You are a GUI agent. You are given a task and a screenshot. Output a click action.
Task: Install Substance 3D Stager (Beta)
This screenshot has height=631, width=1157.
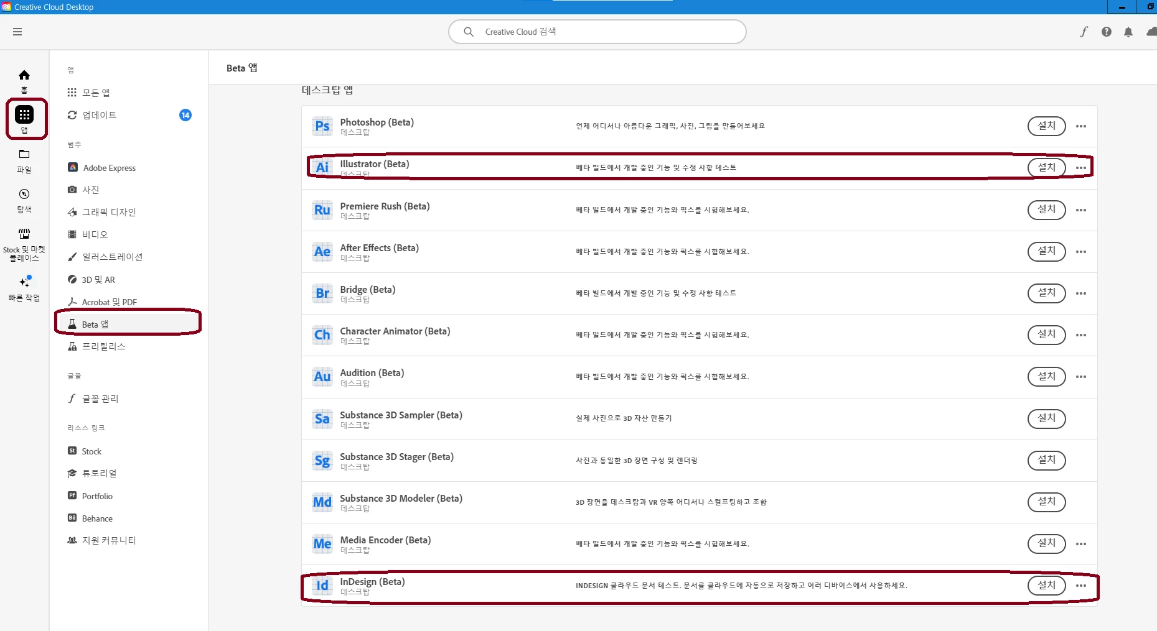tap(1046, 461)
